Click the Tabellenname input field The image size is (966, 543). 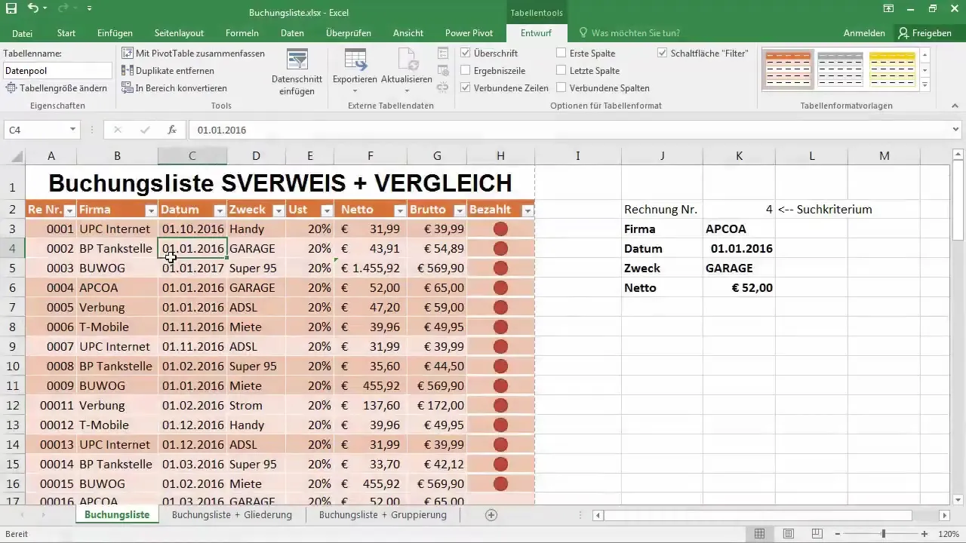pos(57,71)
